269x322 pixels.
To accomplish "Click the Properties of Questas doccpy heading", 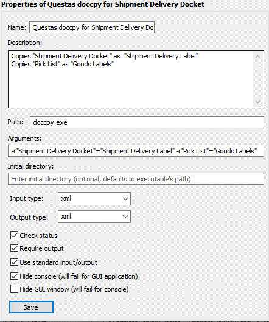I will click(103, 4).
